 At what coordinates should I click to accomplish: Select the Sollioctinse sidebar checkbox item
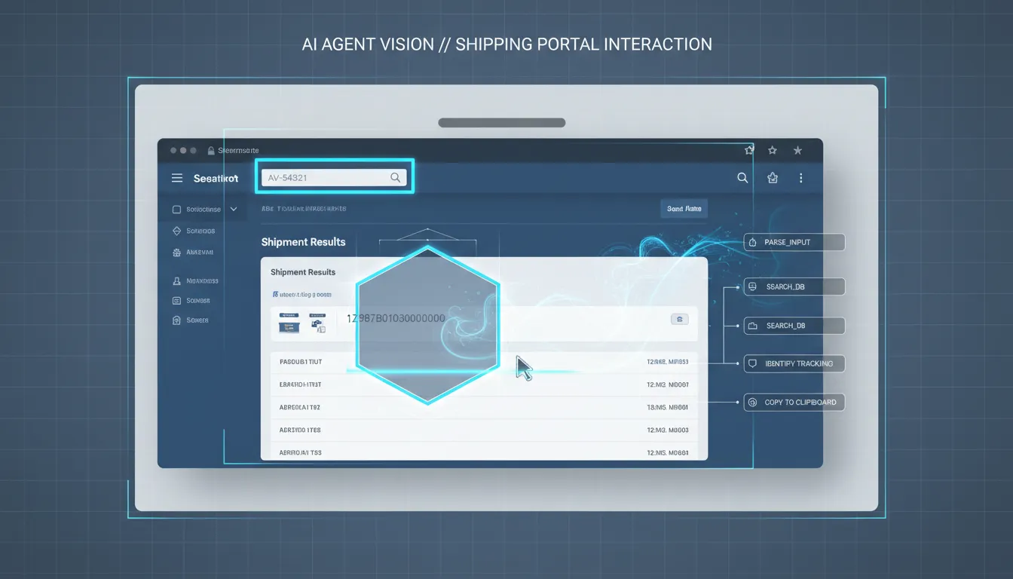coord(177,209)
